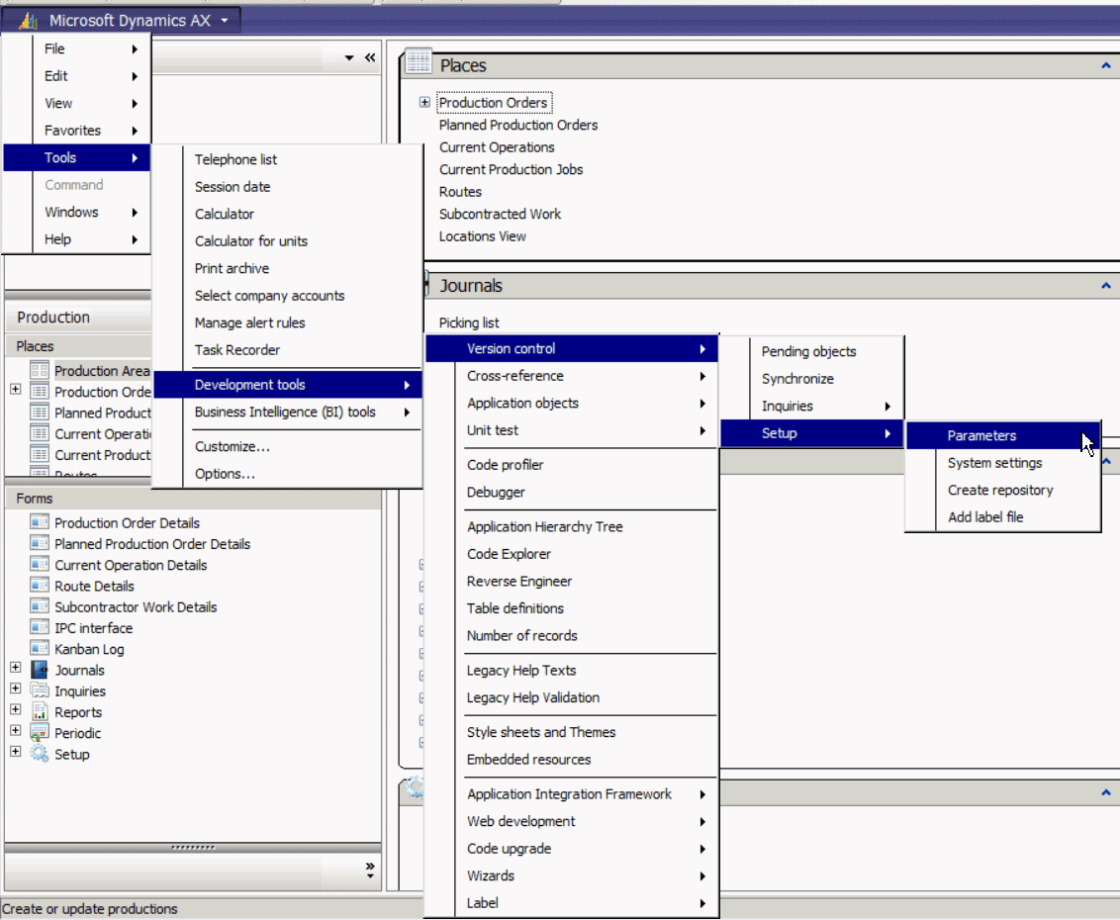Click the Subcontractor Work Details form icon
The width and height of the screenshot is (1120, 920).
tap(40, 606)
